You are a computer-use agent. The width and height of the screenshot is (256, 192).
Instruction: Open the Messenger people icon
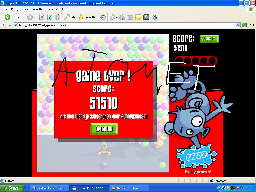click(154, 17)
